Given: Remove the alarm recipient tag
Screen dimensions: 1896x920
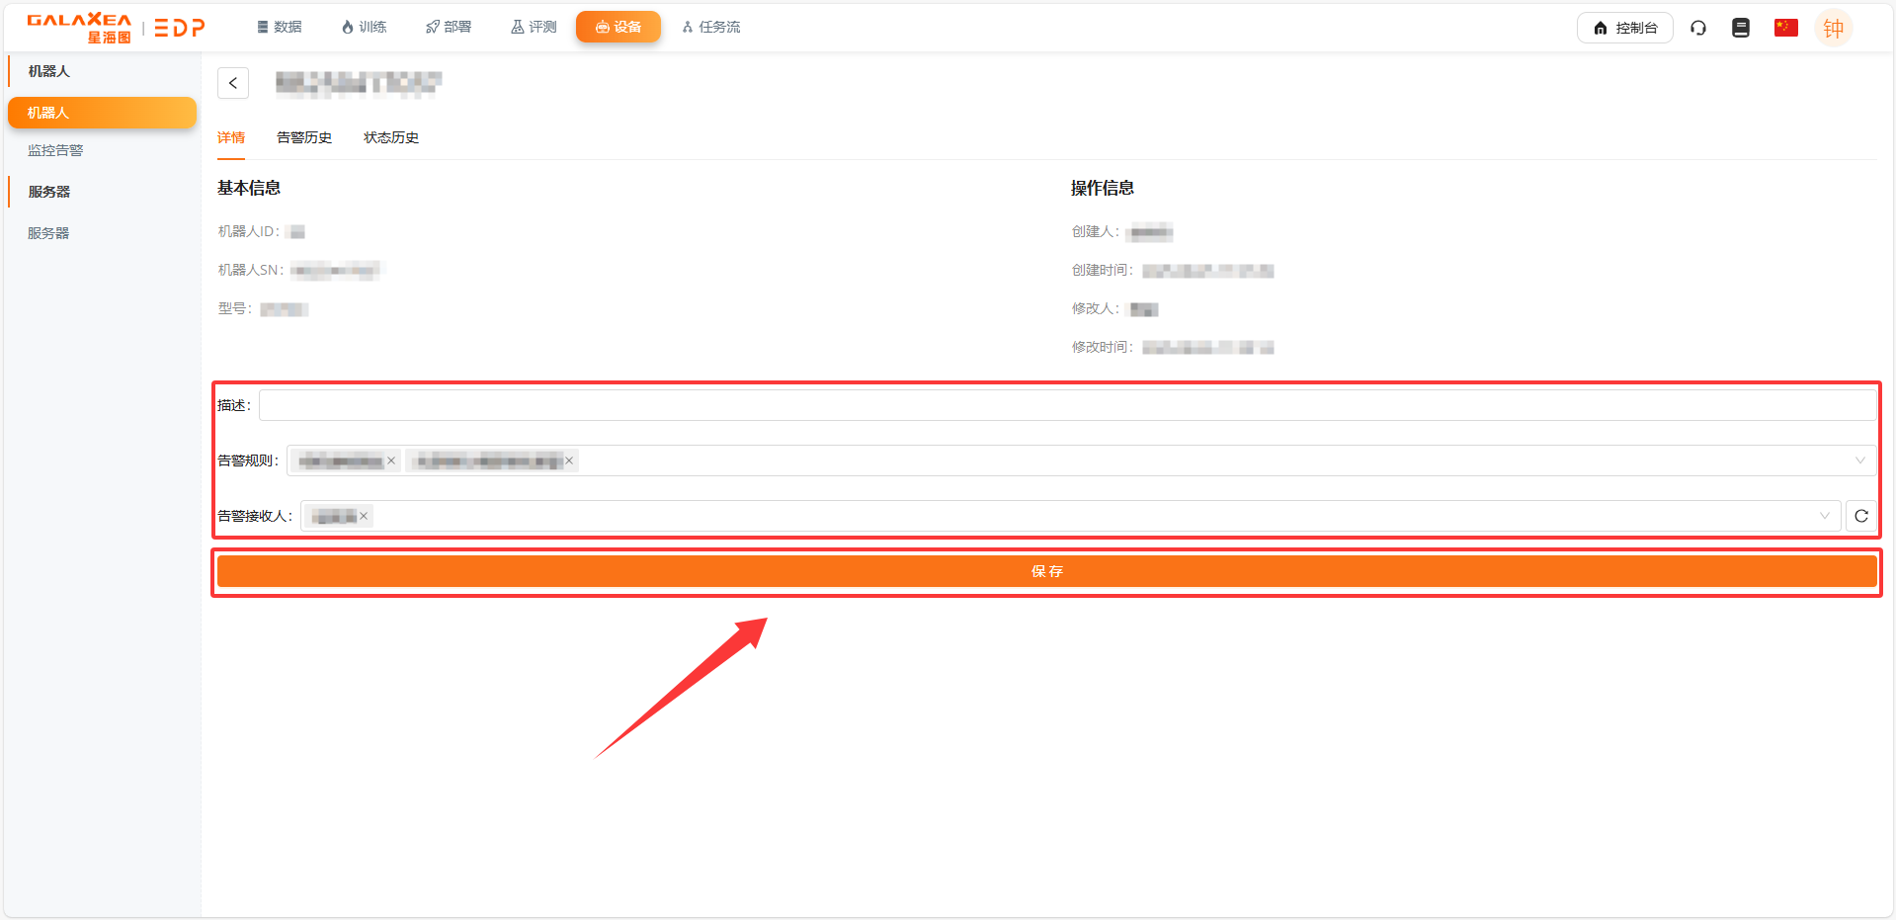Looking at the screenshot, I should pos(364,516).
